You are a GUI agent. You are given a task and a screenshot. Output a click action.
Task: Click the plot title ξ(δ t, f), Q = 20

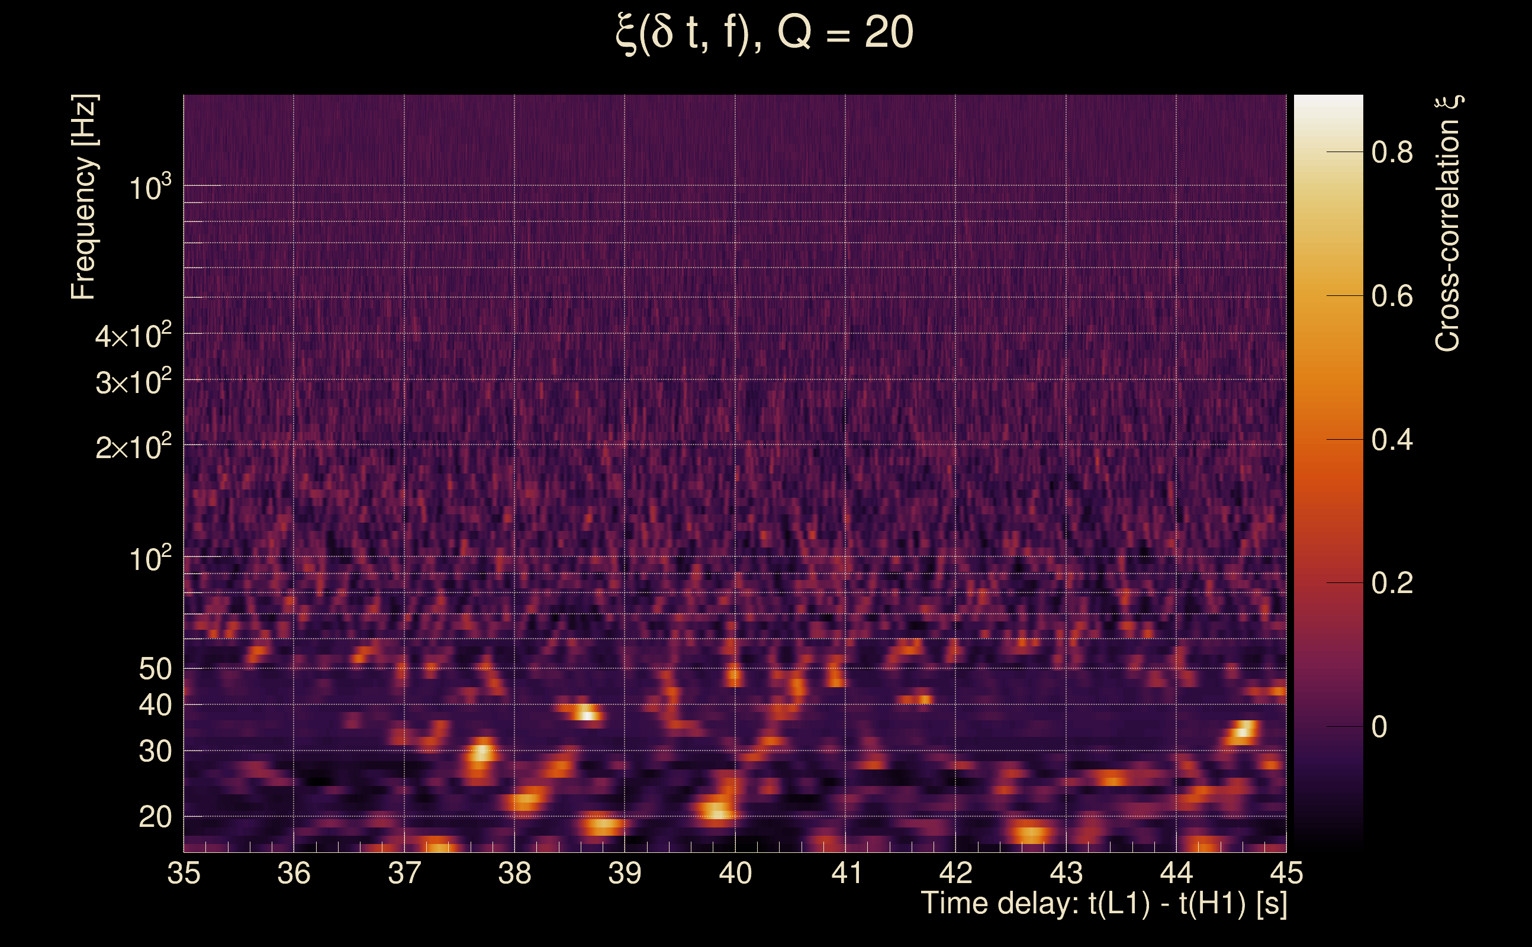pos(764,33)
